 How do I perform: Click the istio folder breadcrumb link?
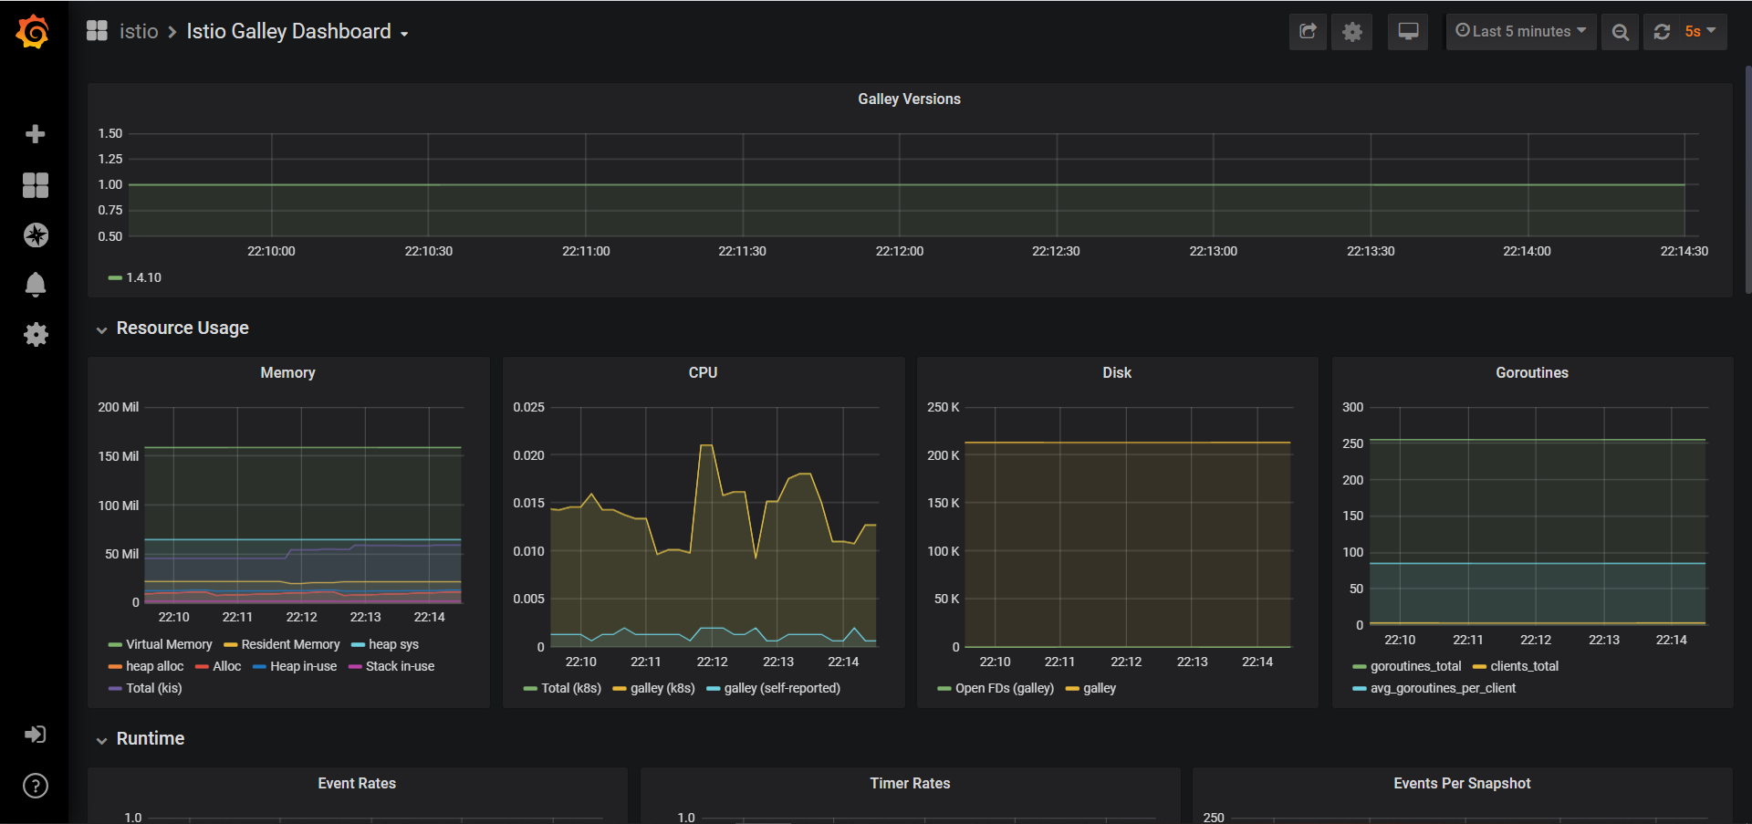pyautogui.click(x=139, y=32)
